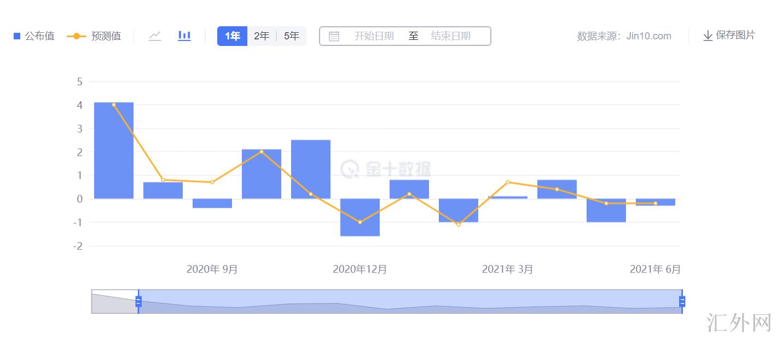The image size is (777, 339).
Task: Click 保存图片 to save chart
Action: coord(735,36)
